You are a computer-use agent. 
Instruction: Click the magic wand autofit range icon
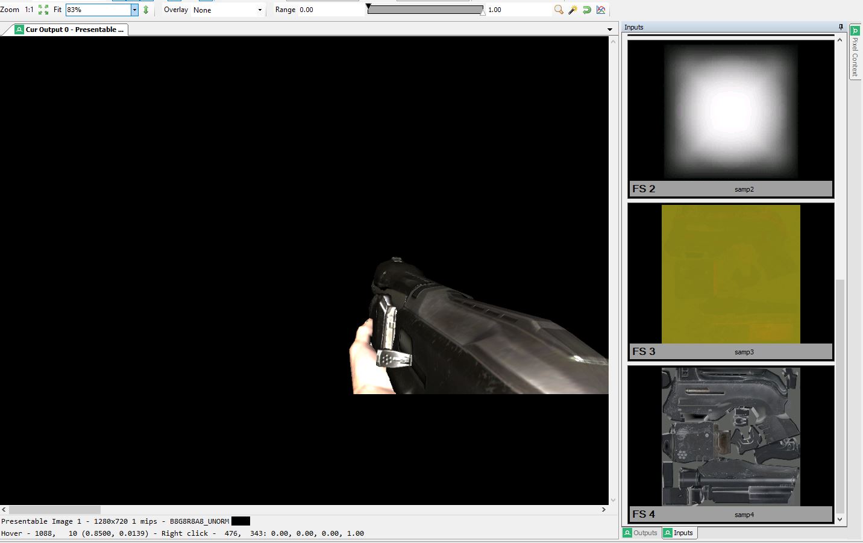(x=573, y=10)
